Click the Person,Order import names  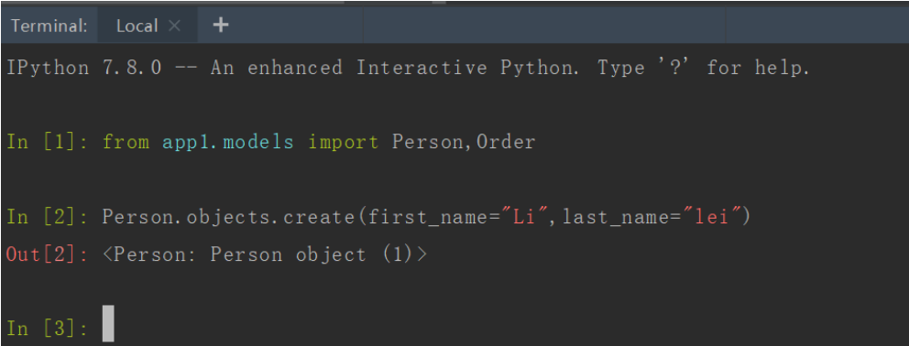(463, 142)
